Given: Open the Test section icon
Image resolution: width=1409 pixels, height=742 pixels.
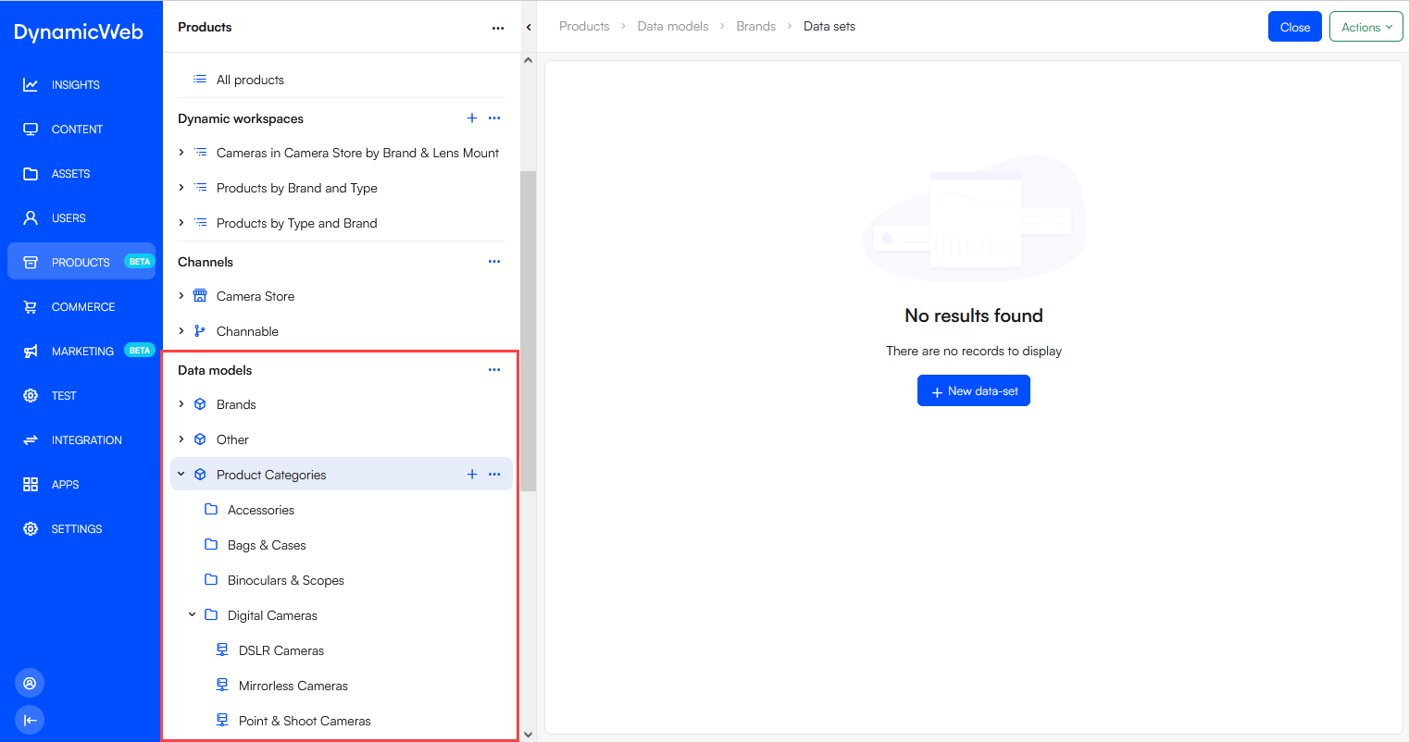Looking at the screenshot, I should coord(31,396).
